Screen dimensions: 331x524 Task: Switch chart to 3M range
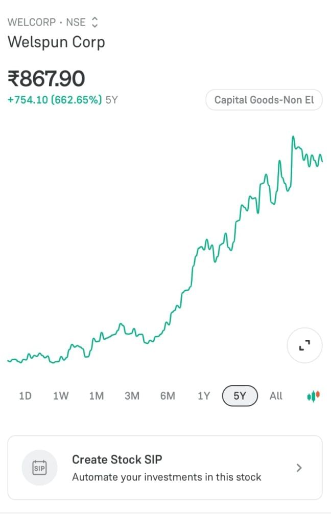click(x=132, y=396)
